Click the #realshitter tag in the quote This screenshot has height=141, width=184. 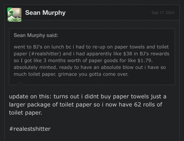point(45,54)
